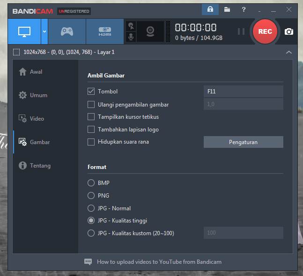The image size is (303, 276).
Task: Enable Tambahkan lapisan logo checkbox
Action: 91,129
